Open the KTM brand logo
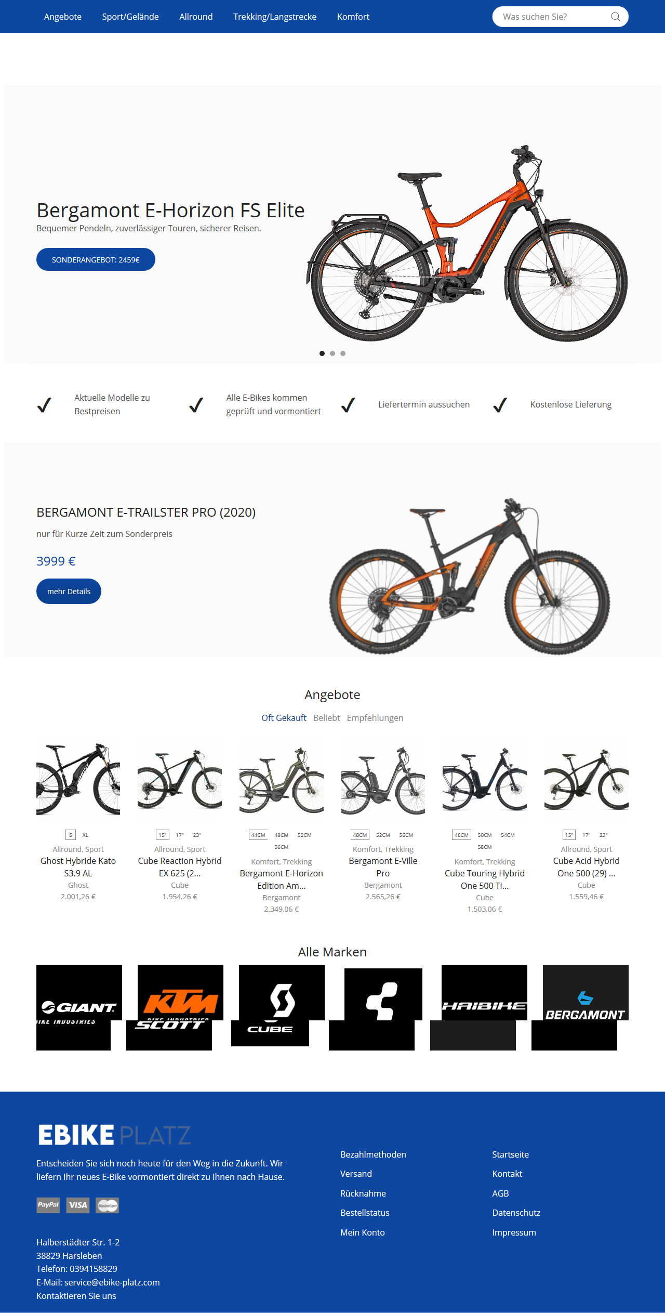Viewport: 665px width, 1313px height. (x=180, y=992)
